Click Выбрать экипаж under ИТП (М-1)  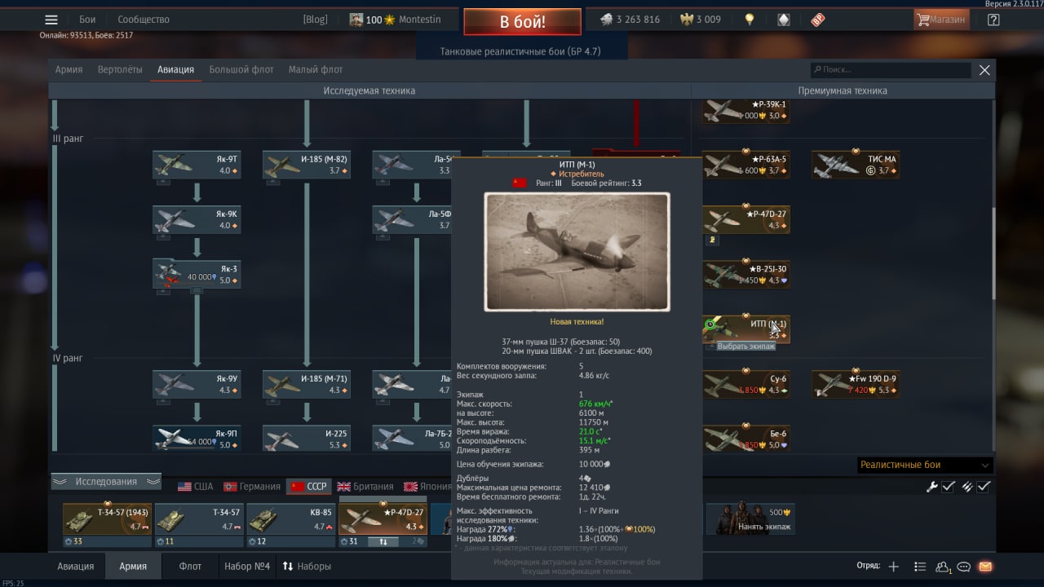point(746,347)
